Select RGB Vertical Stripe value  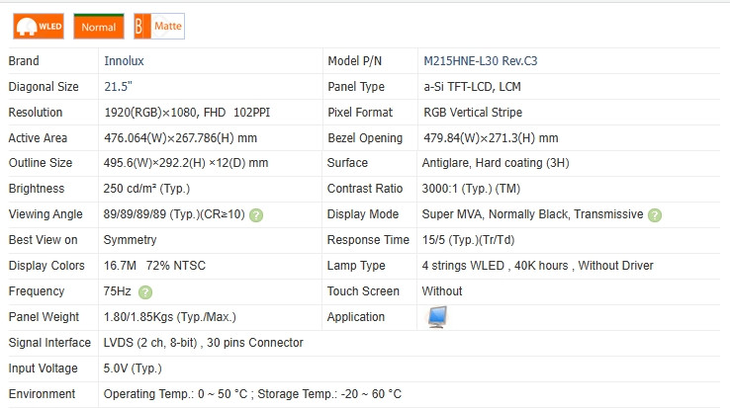tap(473, 113)
